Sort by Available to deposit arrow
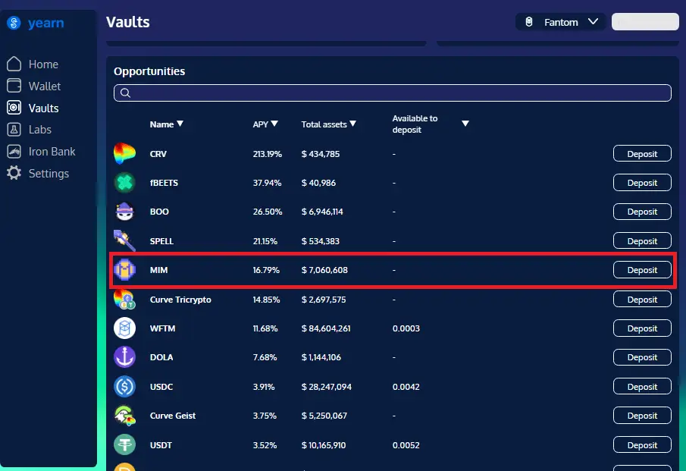686x471 pixels. 465,124
